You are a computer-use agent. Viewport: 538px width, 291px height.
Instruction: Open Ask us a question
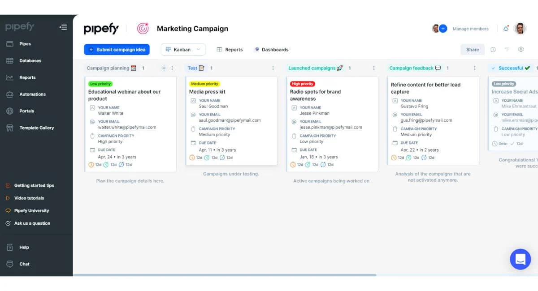32,223
